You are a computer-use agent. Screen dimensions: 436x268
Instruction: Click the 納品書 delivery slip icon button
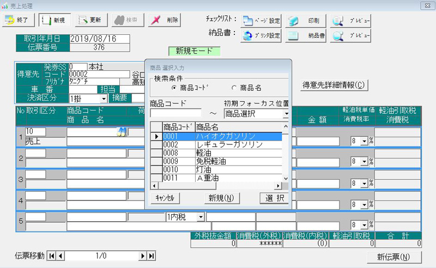(x=306, y=36)
